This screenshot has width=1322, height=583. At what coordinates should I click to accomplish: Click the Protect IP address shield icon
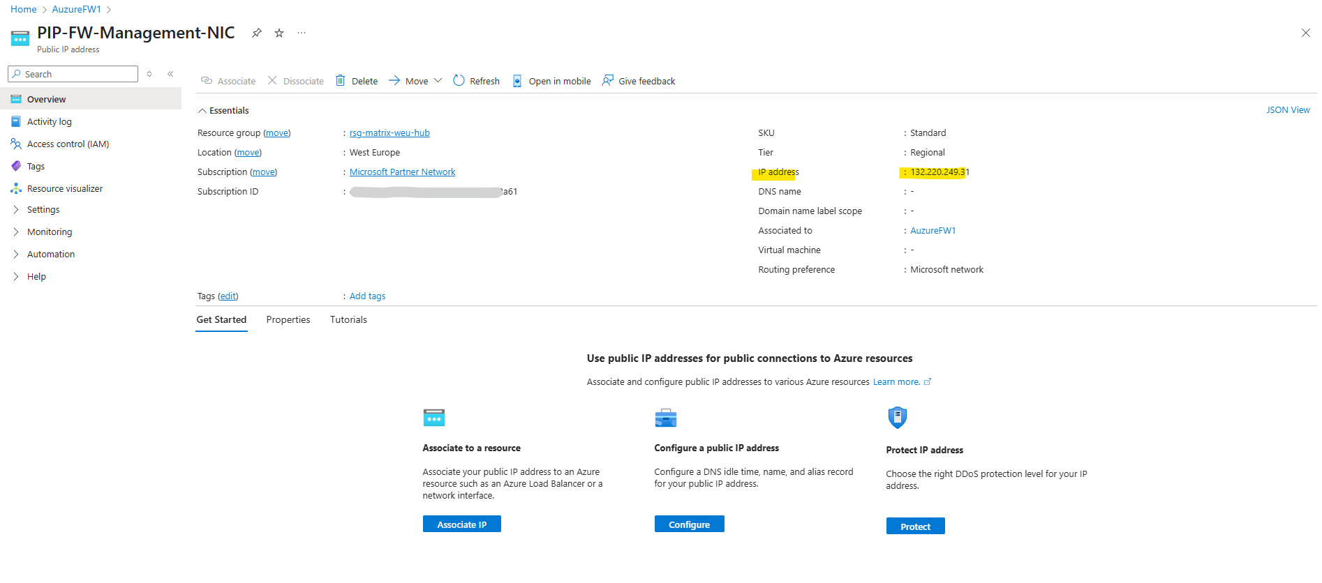(898, 418)
